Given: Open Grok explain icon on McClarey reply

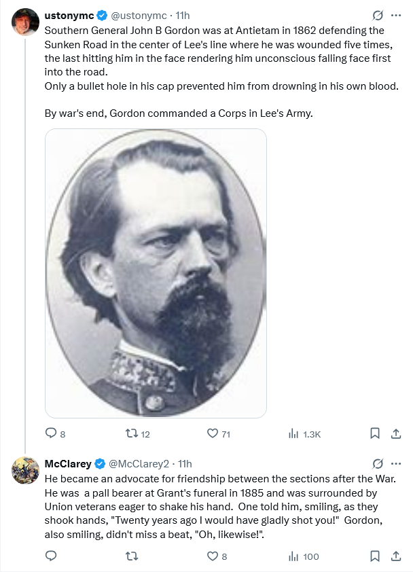Looking at the screenshot, I should (378, 464).
